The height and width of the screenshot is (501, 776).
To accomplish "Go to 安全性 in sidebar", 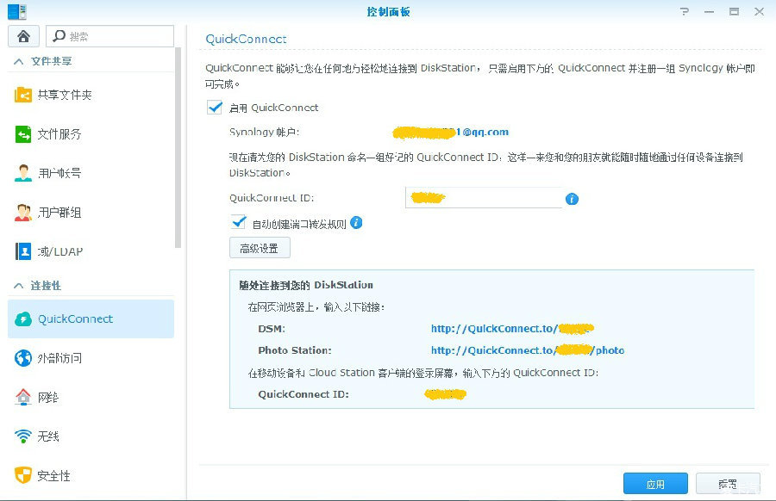I will point(91,475).
